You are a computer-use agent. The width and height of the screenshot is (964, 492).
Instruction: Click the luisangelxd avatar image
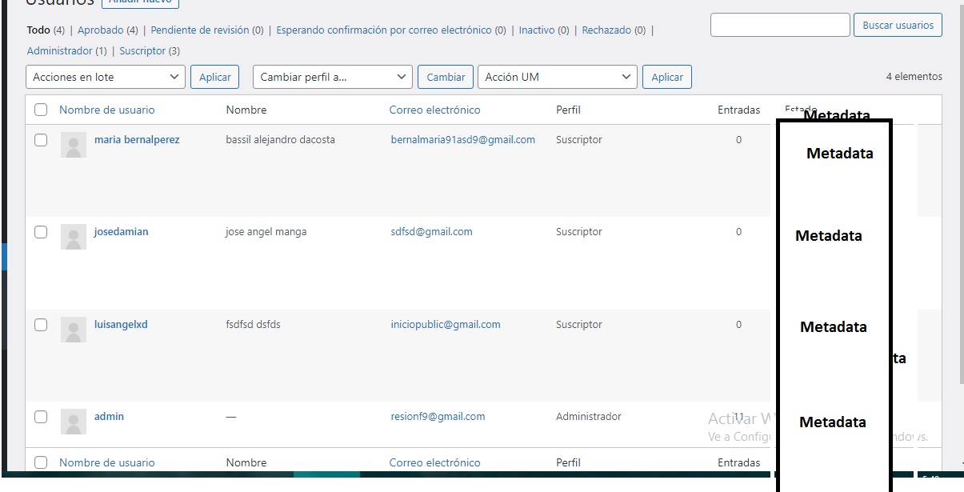[x=74, y=330]
